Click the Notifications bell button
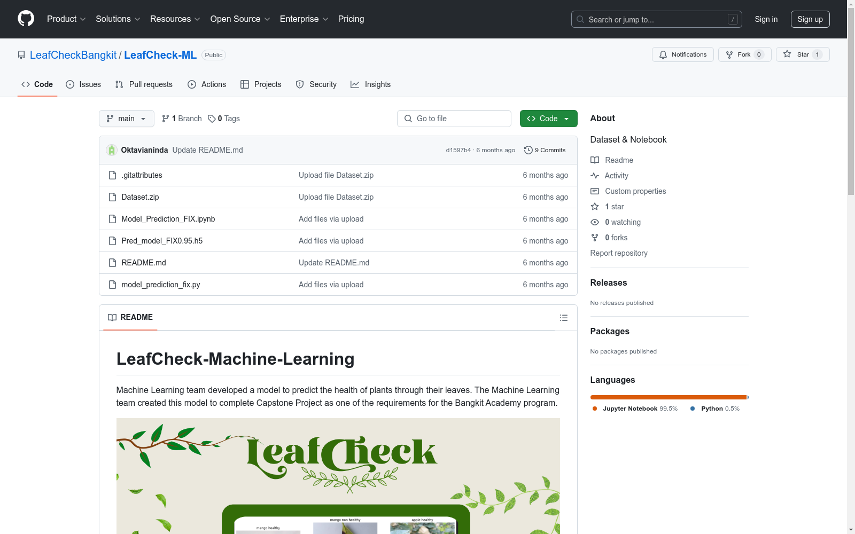 tap(682, 54)
